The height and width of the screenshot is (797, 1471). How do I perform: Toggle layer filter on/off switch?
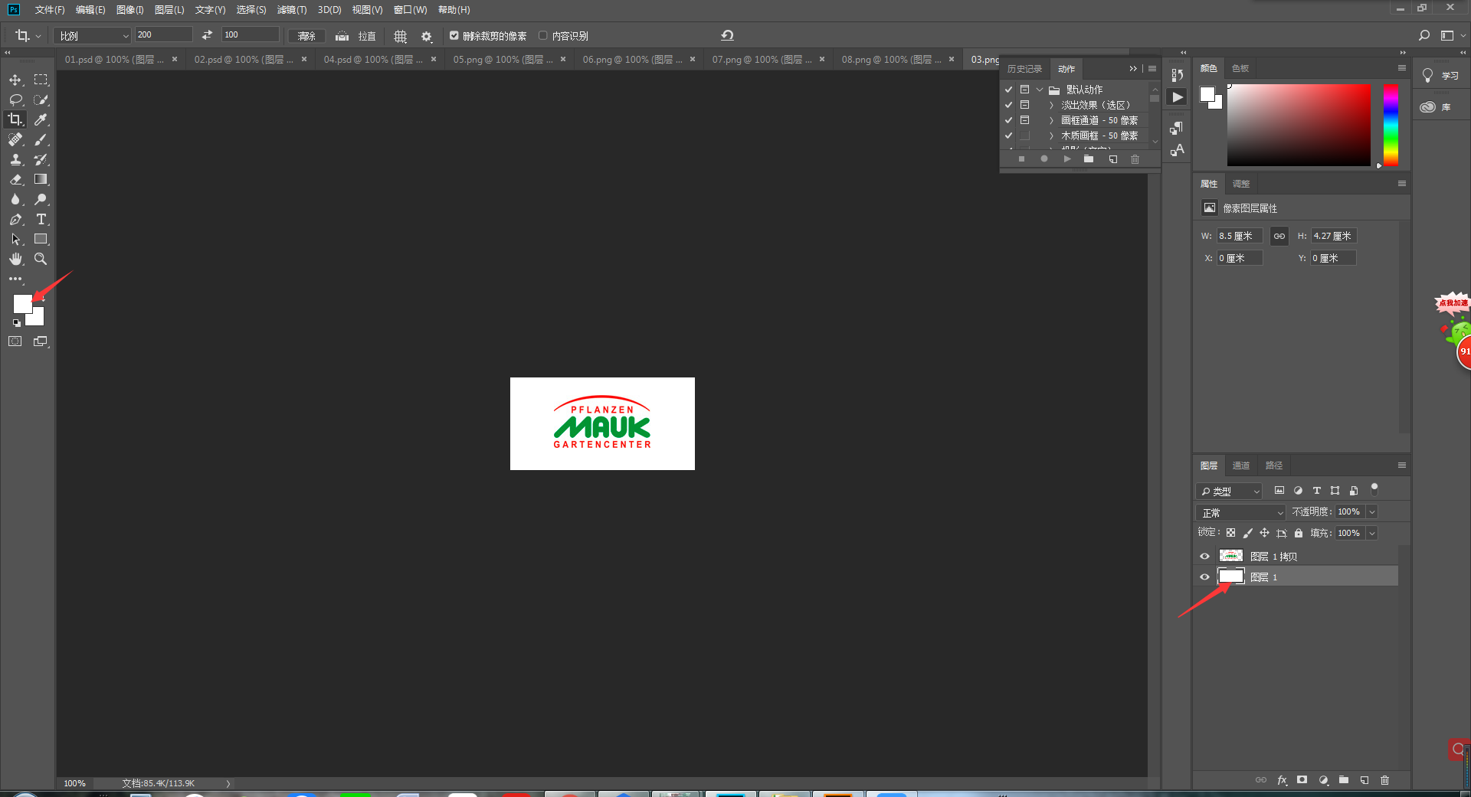point(1374,488)
